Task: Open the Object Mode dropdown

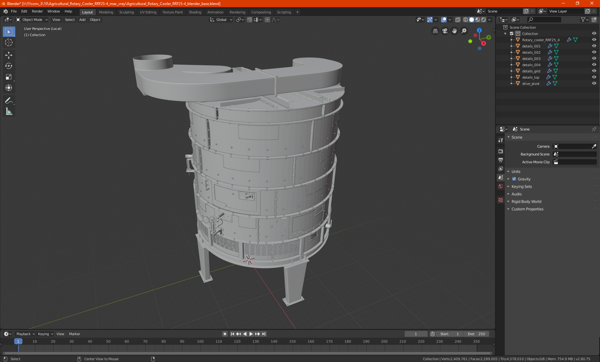Action: [x=32, y=20]
